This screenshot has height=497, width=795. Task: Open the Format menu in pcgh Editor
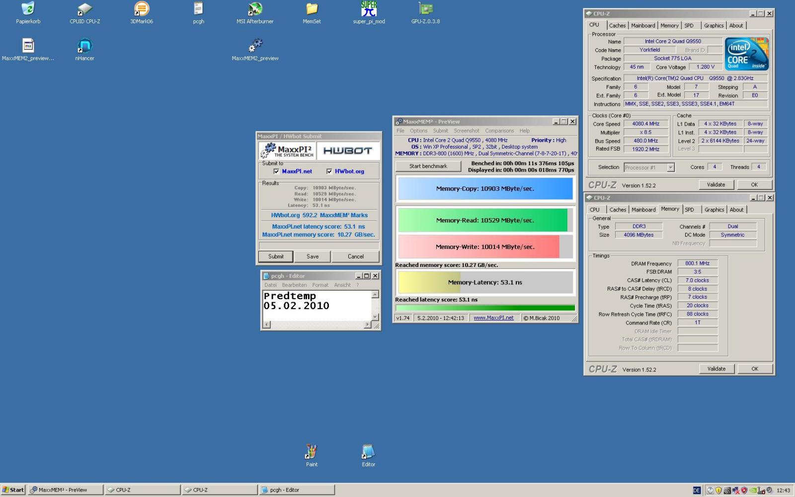(320, 285)
